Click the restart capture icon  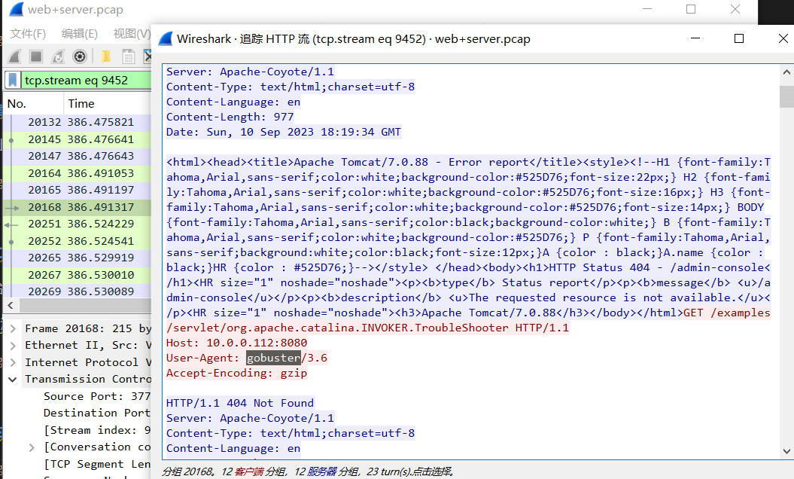[x=57, y=56]
